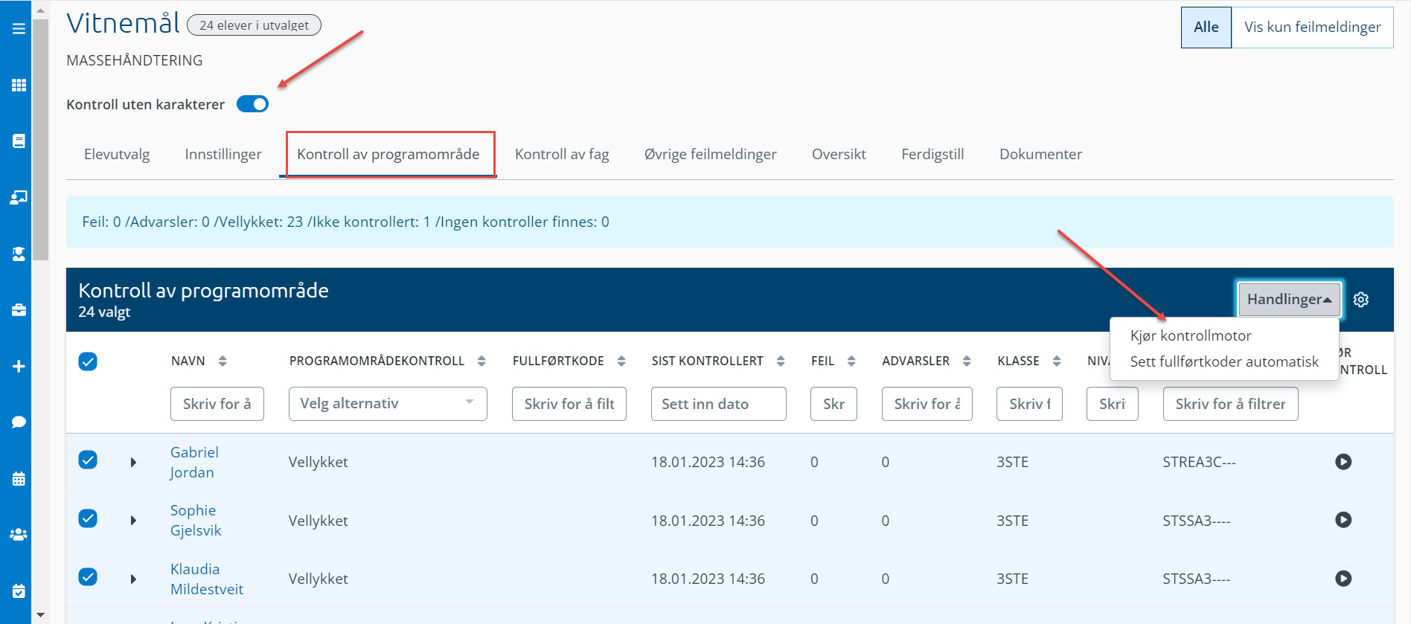
Task: Click STREA3C--- cell in Gabriel Jordan row
Action: pos(1199,462)
